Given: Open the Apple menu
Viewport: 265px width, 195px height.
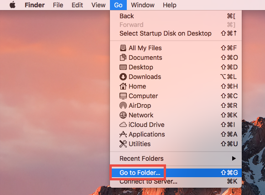Looking at the screenshot, I should (12, 5).
